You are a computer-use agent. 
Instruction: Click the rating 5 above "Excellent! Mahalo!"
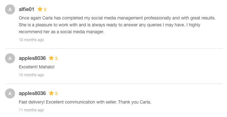pyautogui.click(x=56, y=58)
